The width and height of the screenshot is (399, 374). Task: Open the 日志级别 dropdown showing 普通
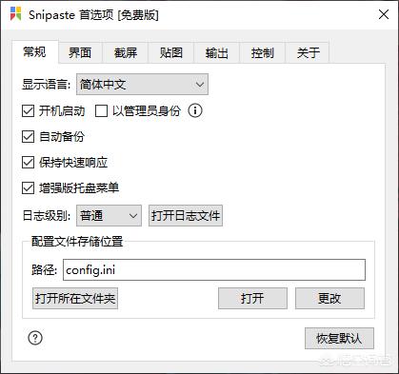[x=109, y=216]
